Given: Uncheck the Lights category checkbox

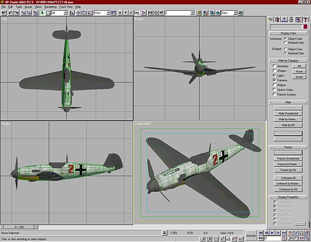Looking at the screenshot, I should (x=274, y=75).
